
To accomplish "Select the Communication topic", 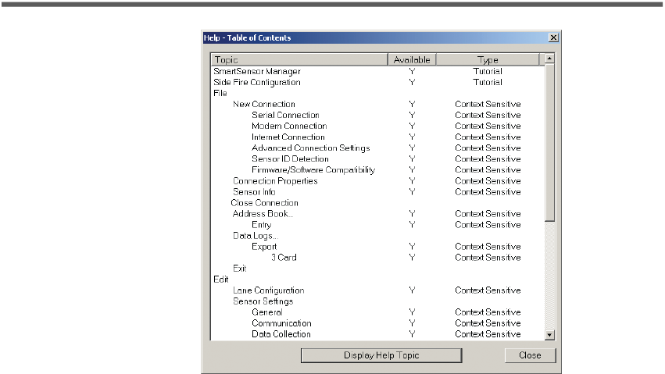I will point(281,323).
